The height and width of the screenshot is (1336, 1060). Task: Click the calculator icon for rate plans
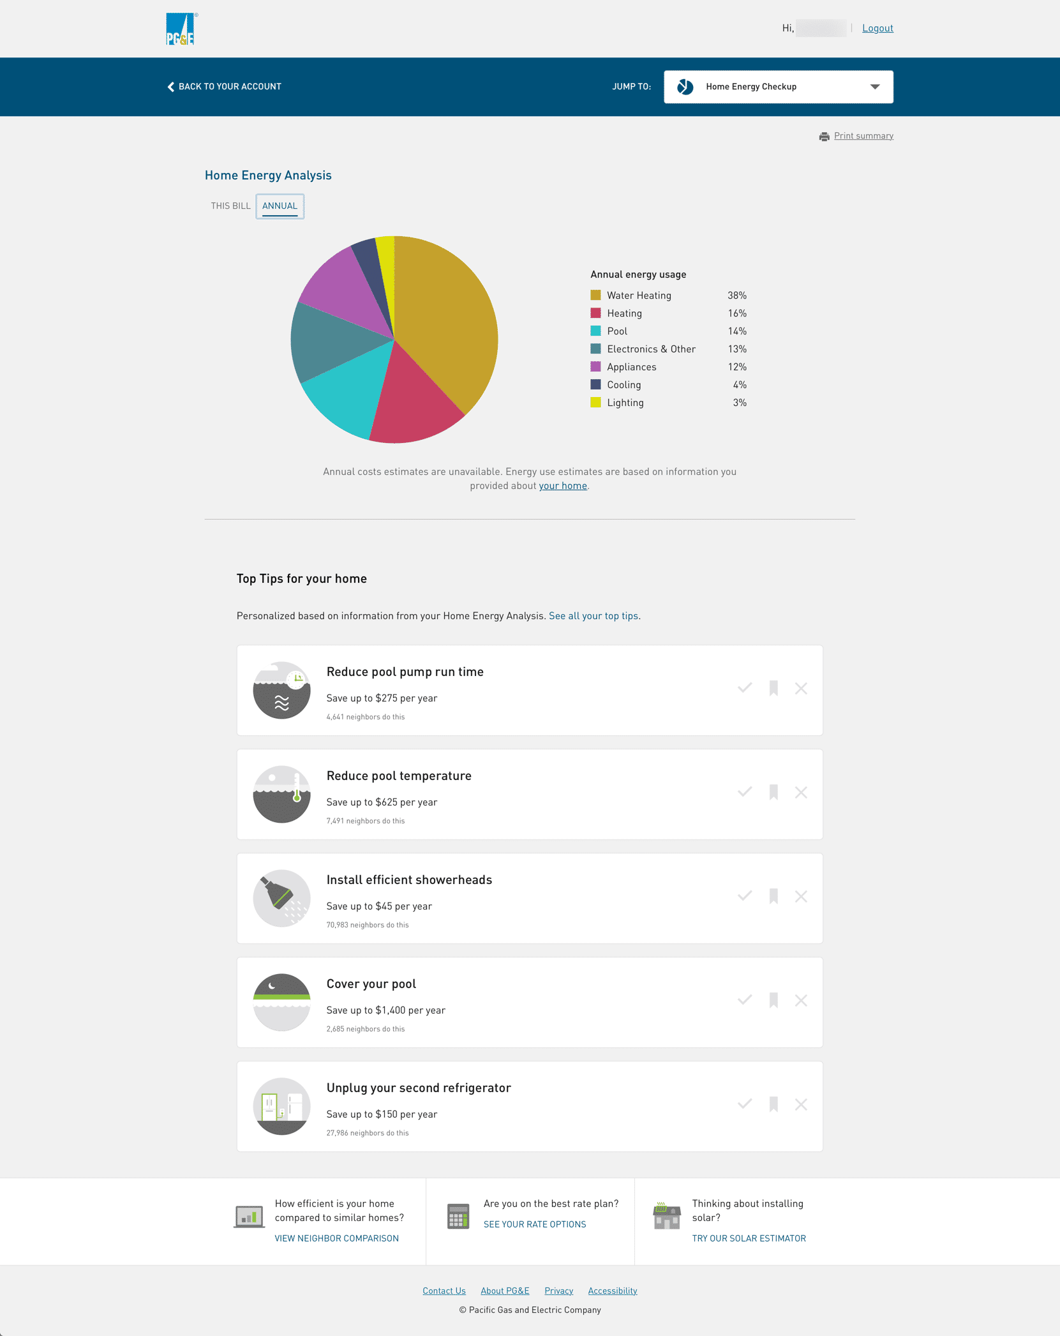point(458,1216)
